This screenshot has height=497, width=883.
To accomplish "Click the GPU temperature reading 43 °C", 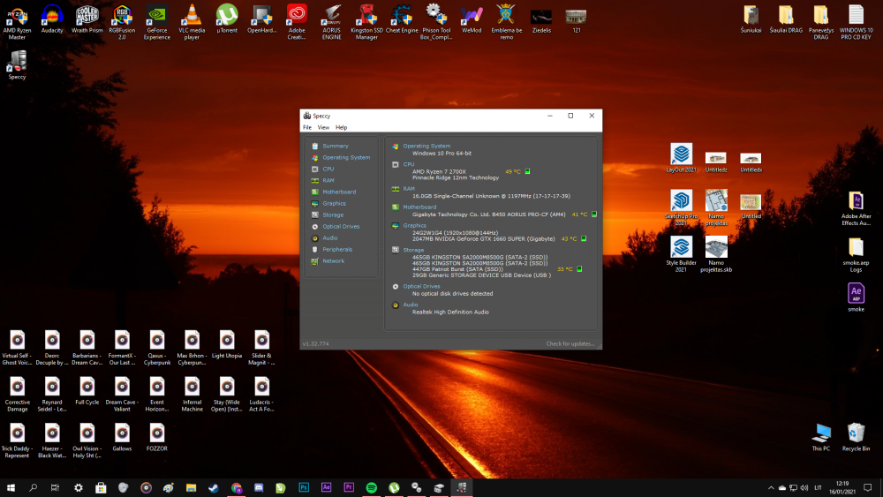I will (569, 239).
